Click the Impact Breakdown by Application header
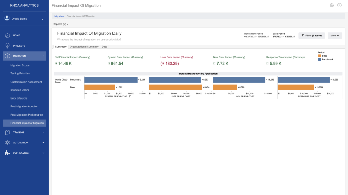The width and height of the screenshot is (348, 195). point(198,74)
